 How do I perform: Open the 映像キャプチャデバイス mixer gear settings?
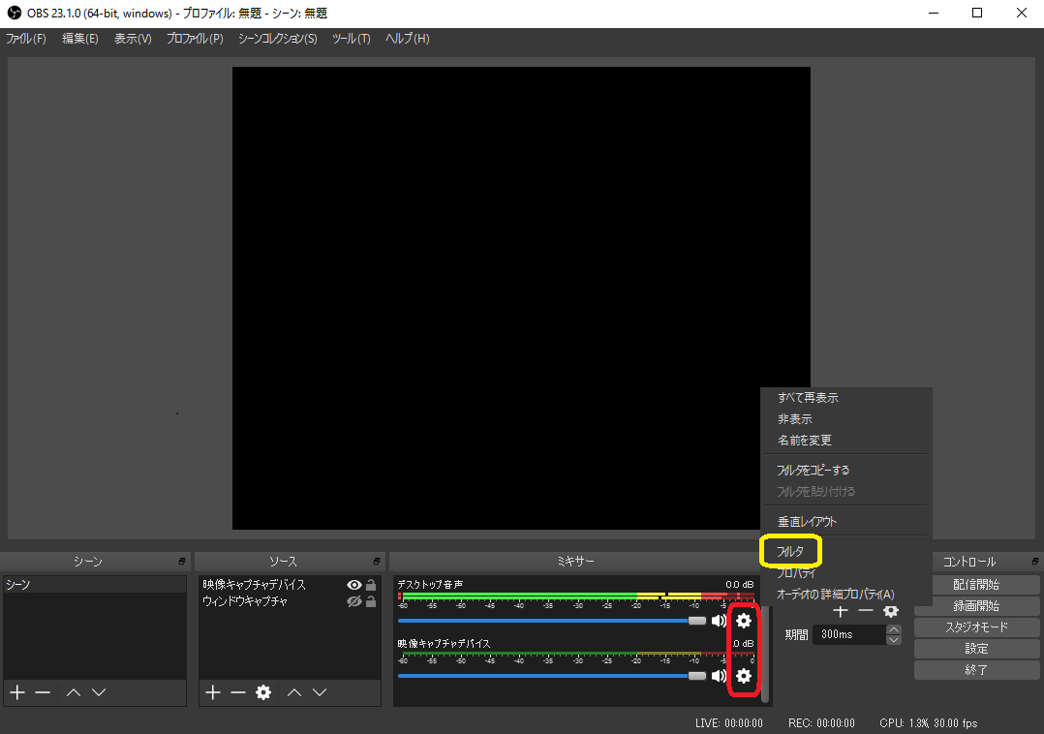pos(744,675)
